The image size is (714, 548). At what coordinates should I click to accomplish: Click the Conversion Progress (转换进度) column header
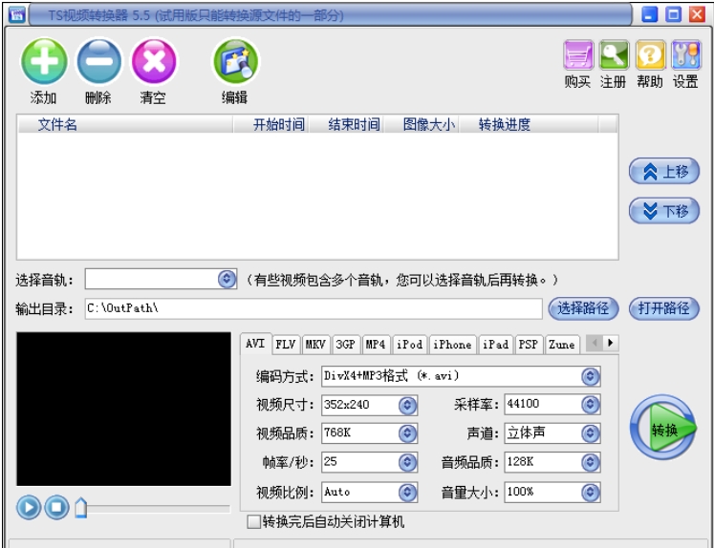530,124
